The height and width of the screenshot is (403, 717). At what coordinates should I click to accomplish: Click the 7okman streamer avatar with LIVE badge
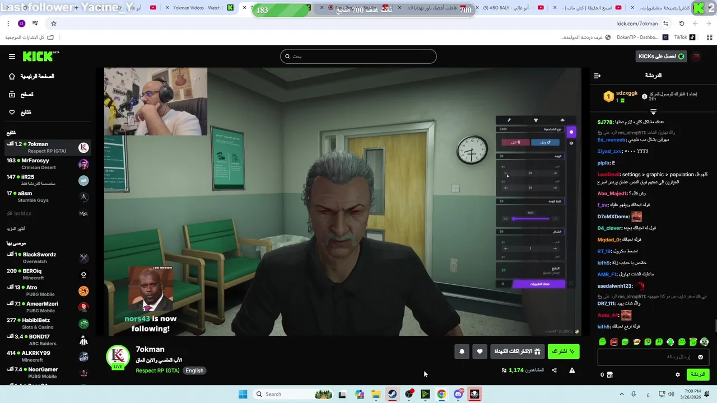(118, 358)
